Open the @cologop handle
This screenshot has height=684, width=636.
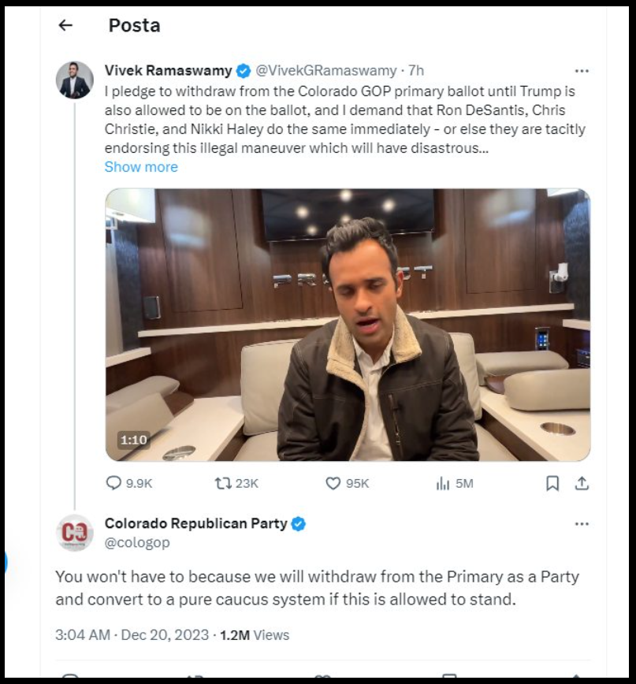[137, 542]
